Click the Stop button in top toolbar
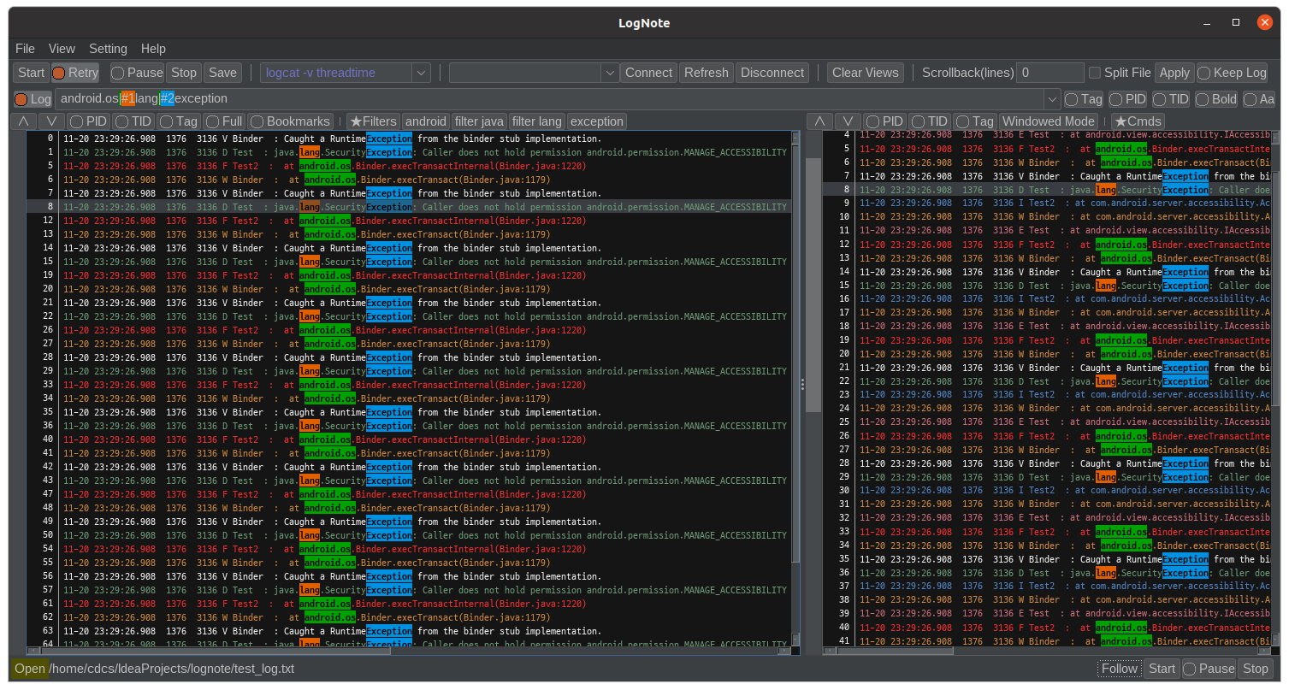1289x690 pixels. pyautogui.click(x=184, y=73)
